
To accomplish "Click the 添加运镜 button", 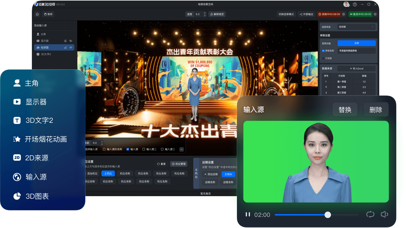I will coord(211,174).
